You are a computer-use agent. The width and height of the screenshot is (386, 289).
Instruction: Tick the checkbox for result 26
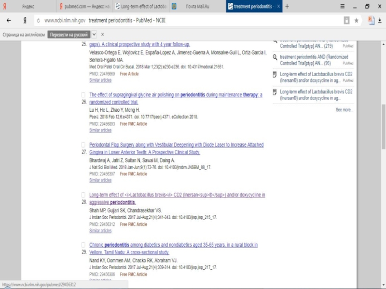pos(83,95)
